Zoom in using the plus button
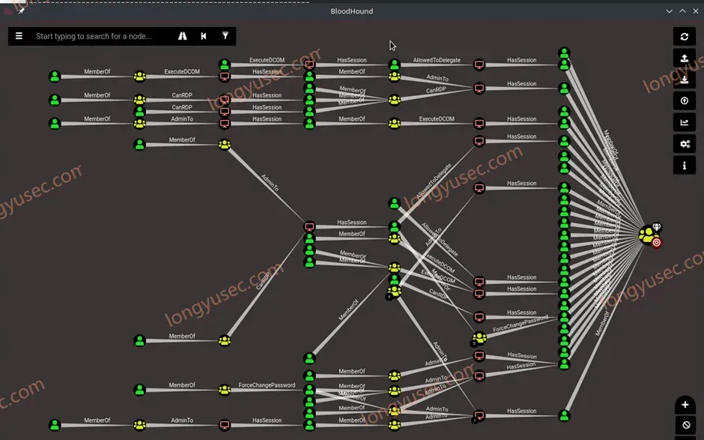704x440 pixels. [x=685, y=405]
